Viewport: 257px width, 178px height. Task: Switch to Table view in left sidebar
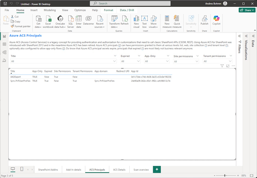click(x=4, y=44)
